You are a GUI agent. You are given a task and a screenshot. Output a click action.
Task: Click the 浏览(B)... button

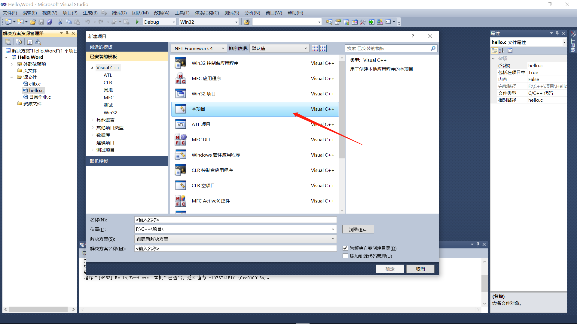(358, 229)
